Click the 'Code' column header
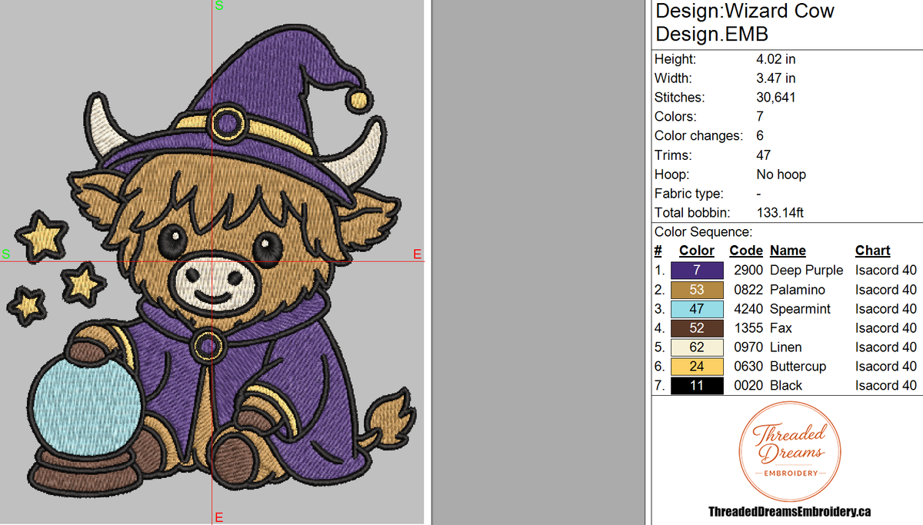The height and width of the screenshot is (525, 923). [746, 251]
